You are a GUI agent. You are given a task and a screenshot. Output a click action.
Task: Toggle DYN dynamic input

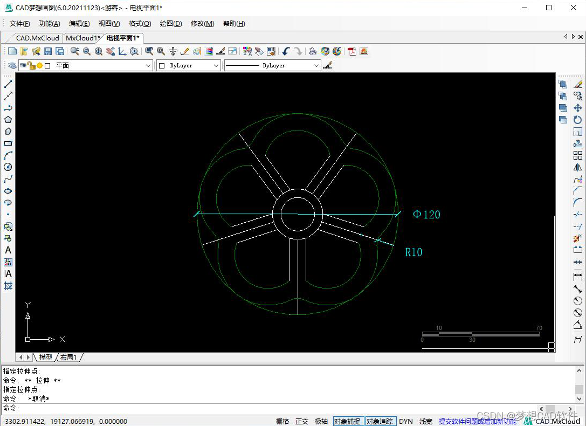click(x=405, y=422)
